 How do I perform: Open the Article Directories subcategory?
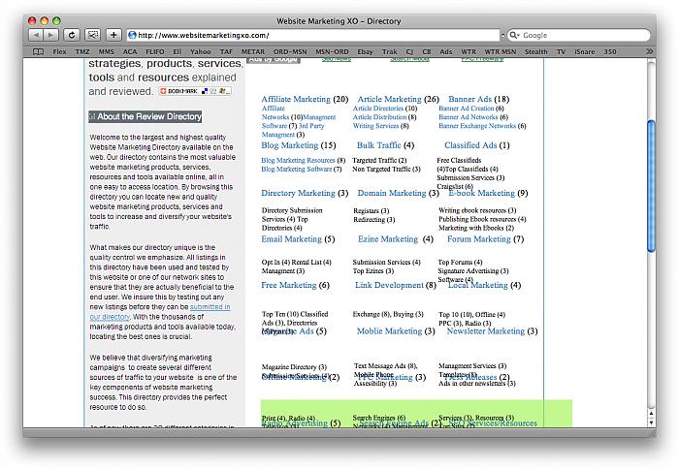coord(378,109)
